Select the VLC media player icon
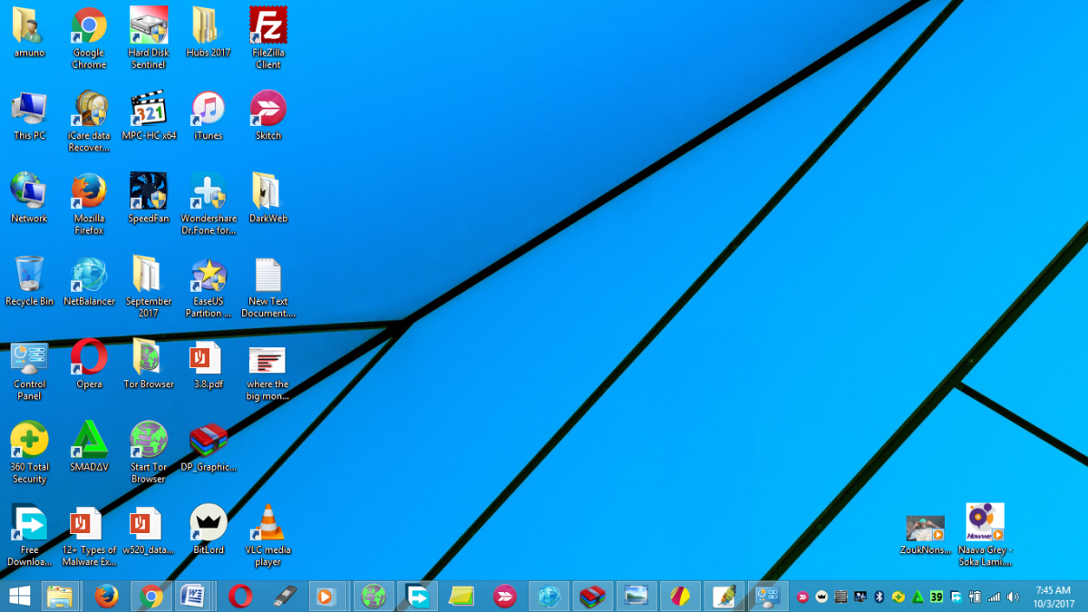The width and height of the screenshot is (1088, 612). (x=267, y=524)
